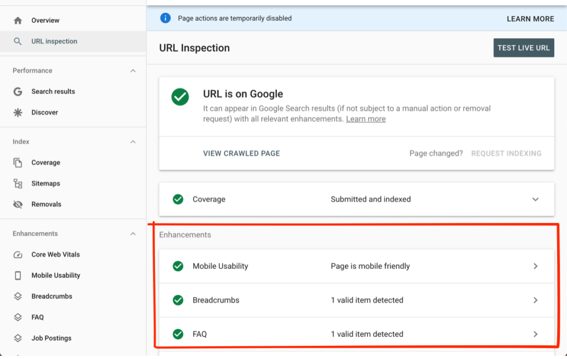Click the Removals crossed-eye icon
567x359 pixels.
[18, 205]
